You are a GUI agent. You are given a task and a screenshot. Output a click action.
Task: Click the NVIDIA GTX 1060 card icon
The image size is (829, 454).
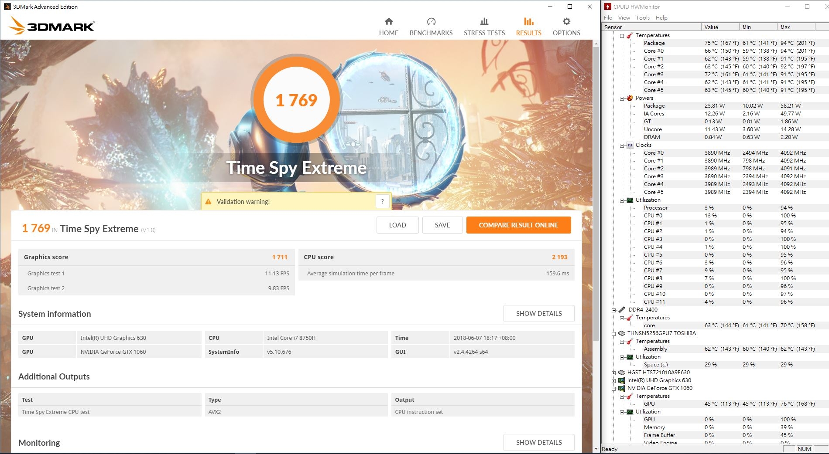[622, 388]
